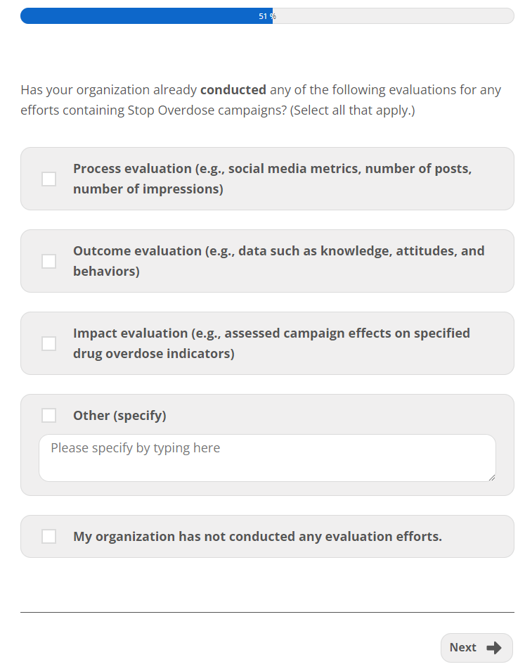Check the no evaluation efforts conducted box

click(x=48, y=537)
